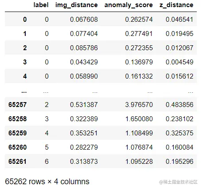
Task: Select img_distance value 0.531387
Action: pyautogui.click(x=84, y=105)
